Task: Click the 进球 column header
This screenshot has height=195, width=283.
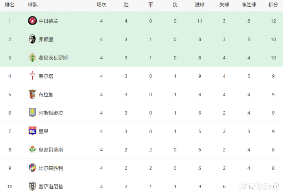Action: 200,5
